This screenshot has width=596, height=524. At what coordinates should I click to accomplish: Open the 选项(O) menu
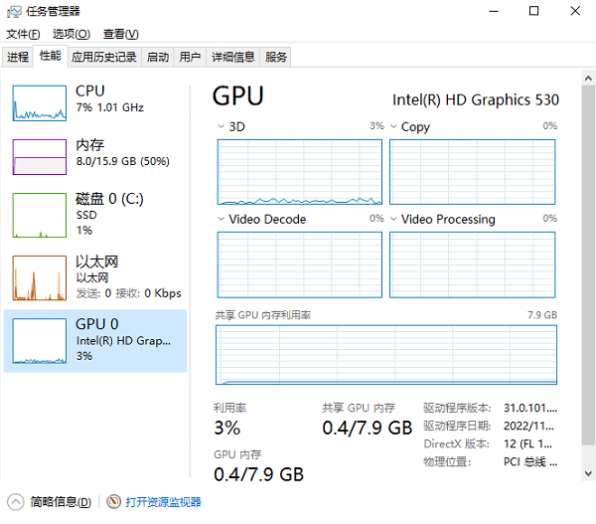click(72, 34)
